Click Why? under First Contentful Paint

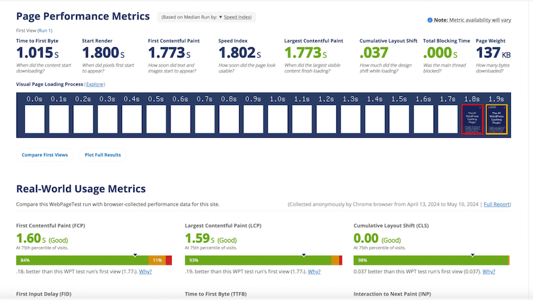tap(145, 271)
